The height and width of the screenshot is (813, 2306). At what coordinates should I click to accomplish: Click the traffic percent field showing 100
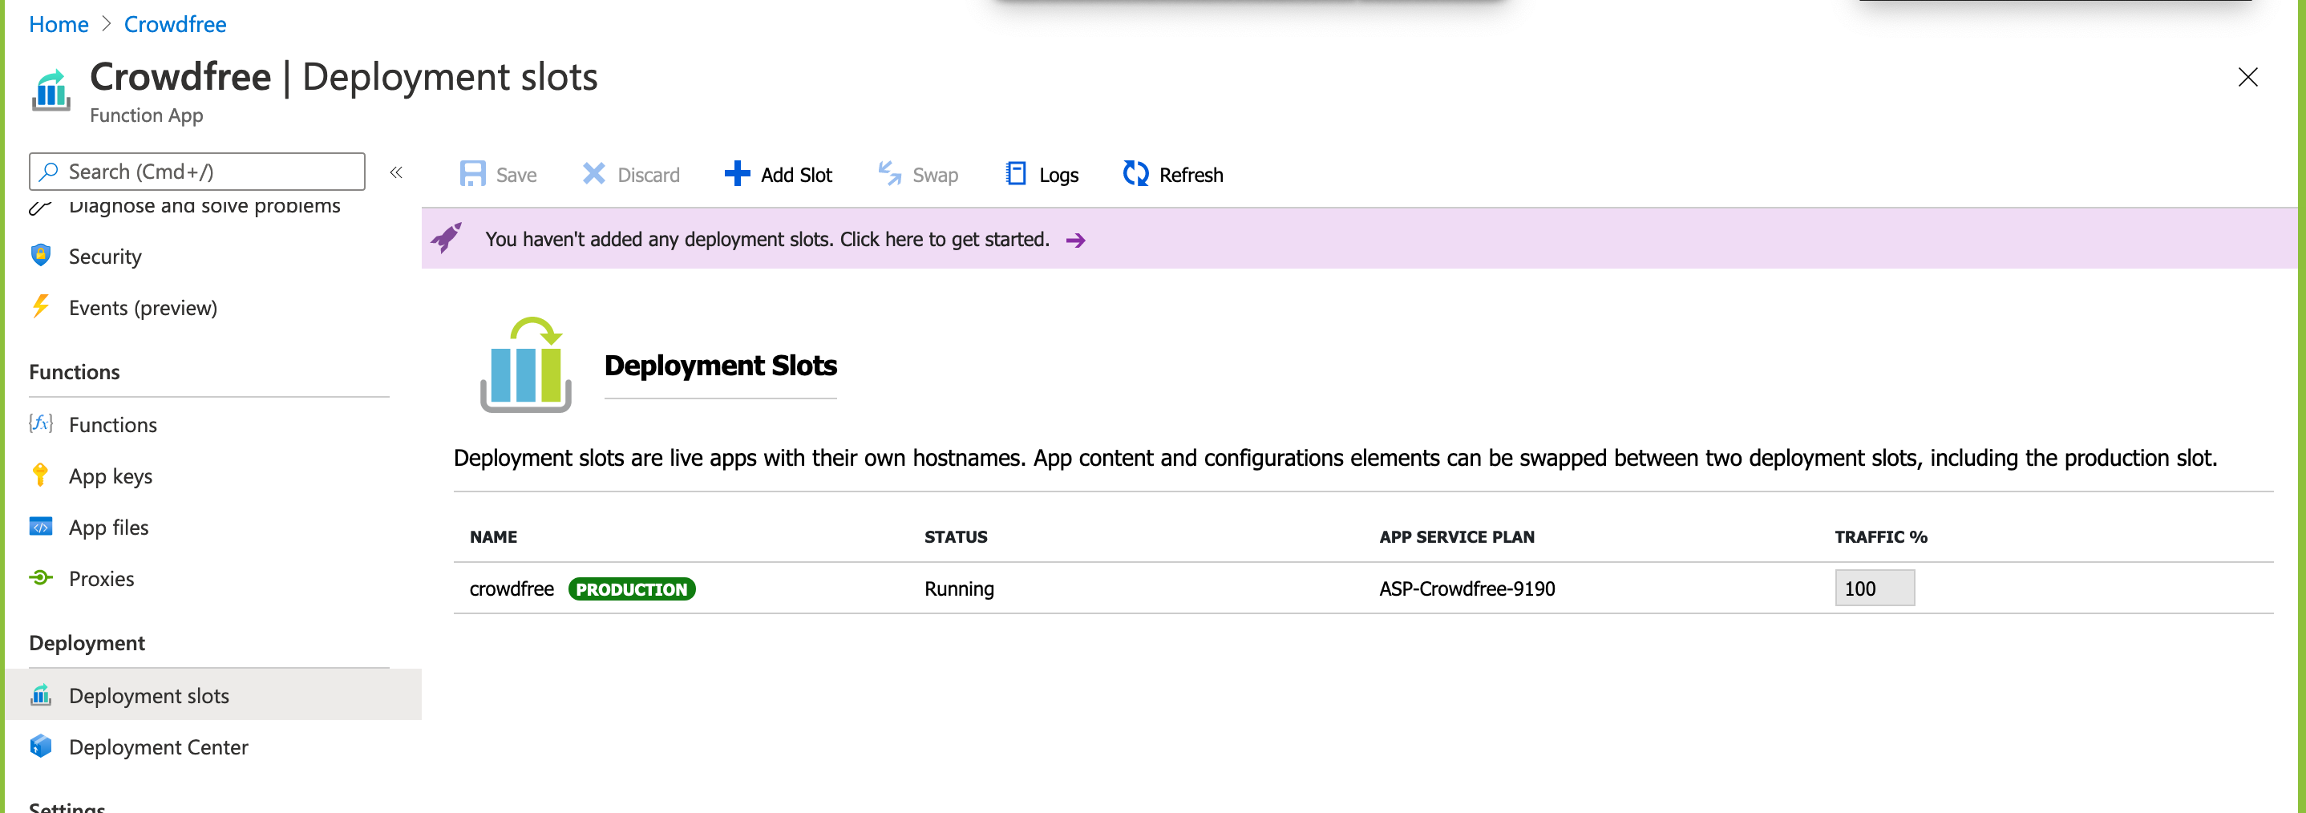[1875, 589]
